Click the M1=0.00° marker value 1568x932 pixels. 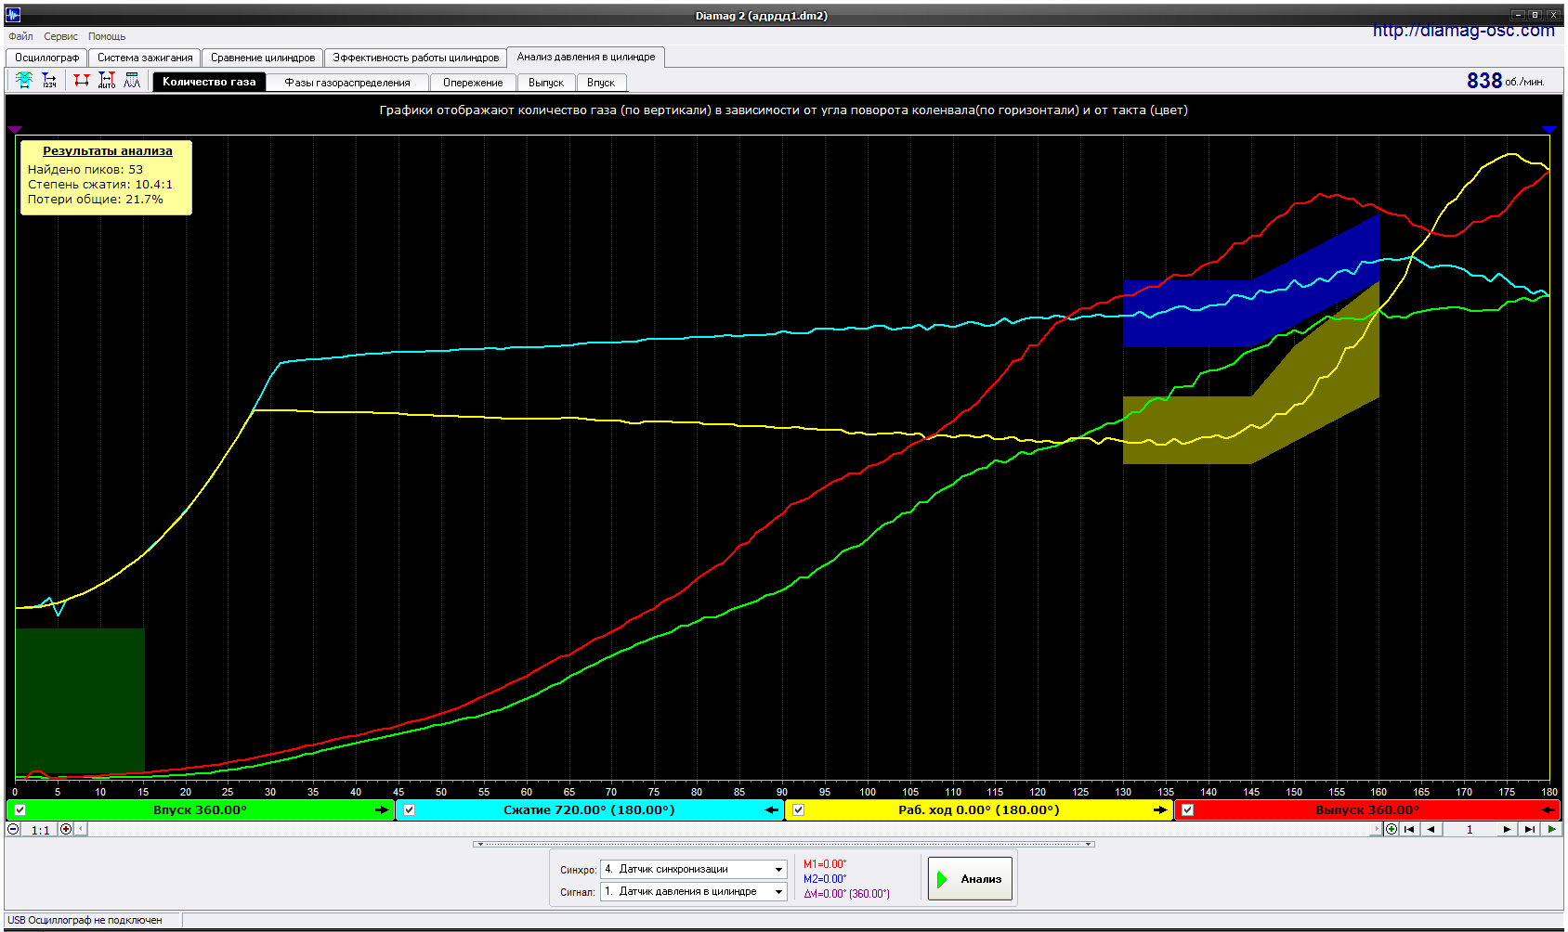[x=825, y=864]
